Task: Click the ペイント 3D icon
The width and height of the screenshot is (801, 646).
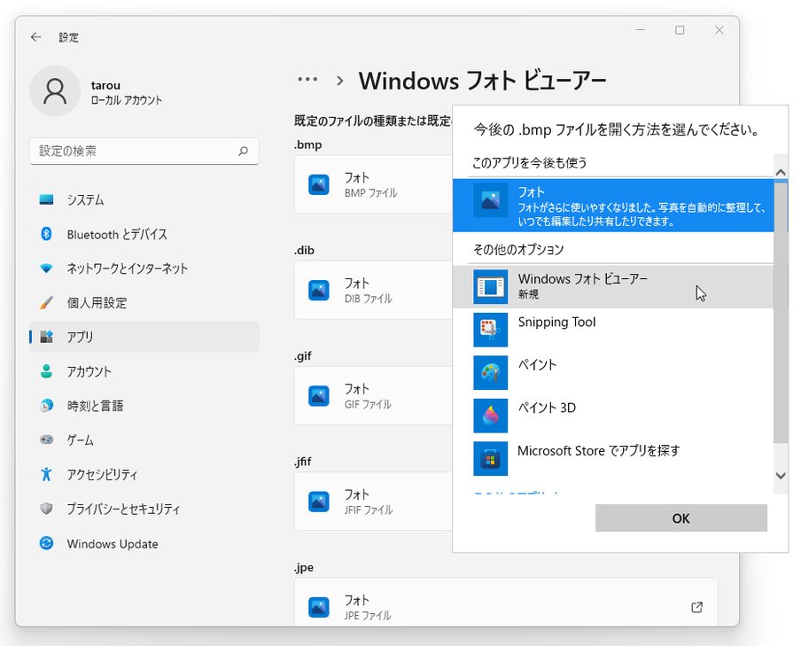Action: click(490, 416)
